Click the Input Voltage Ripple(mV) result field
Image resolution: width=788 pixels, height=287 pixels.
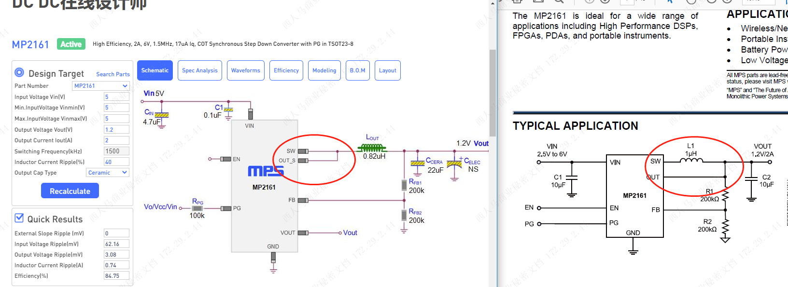(116, 244)
